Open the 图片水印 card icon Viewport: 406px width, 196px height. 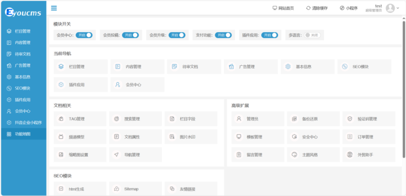(x=172, y=136)
